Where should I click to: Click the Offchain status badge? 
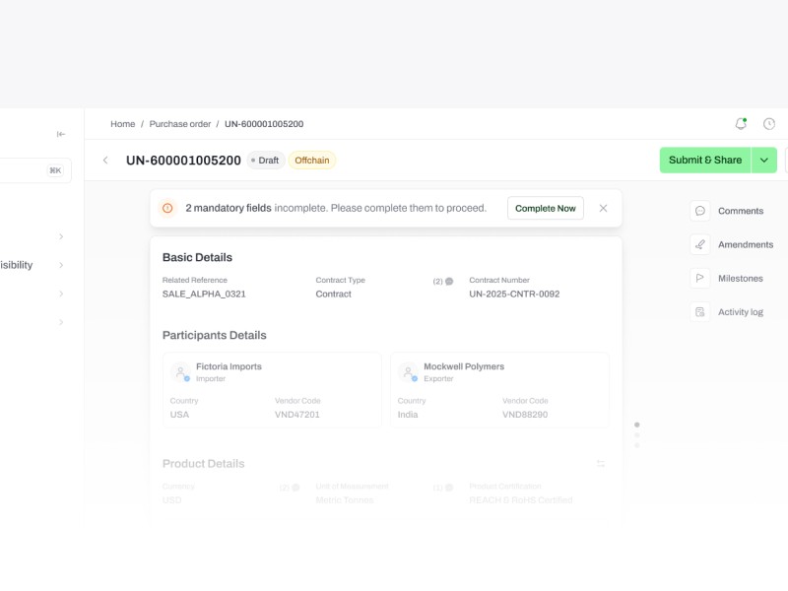pos(312,161)
